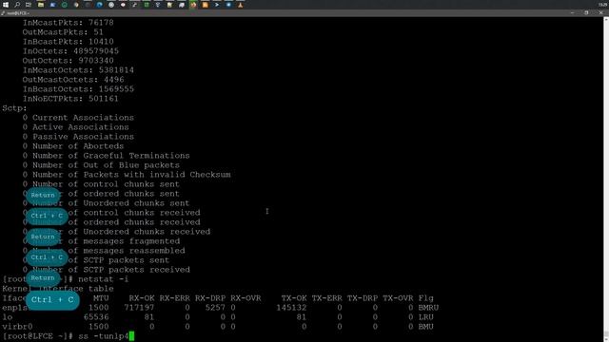Click the 'OutOctets: 9703340' line
The image size is (609, 342).
pyautogui.click(x=68, y=61)
